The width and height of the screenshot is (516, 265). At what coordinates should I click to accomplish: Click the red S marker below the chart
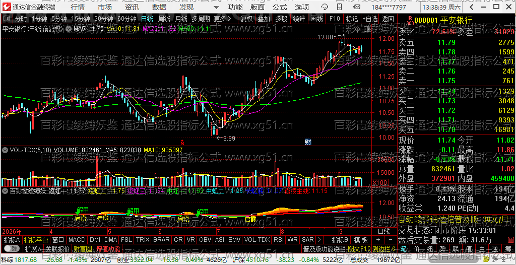[181, 142]
